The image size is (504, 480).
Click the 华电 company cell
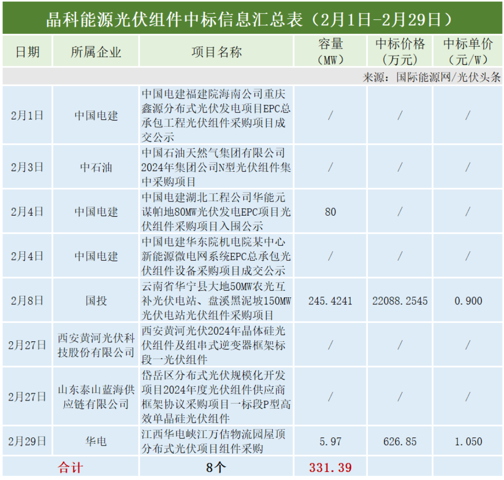coord(96,441)
